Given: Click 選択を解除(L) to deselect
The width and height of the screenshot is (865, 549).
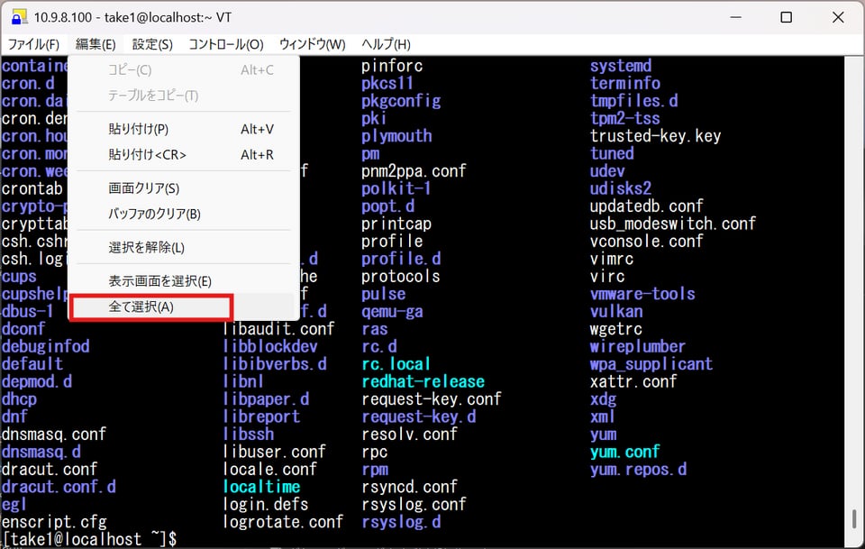Looking at the screenshot, I should click(x=147, y=247).
